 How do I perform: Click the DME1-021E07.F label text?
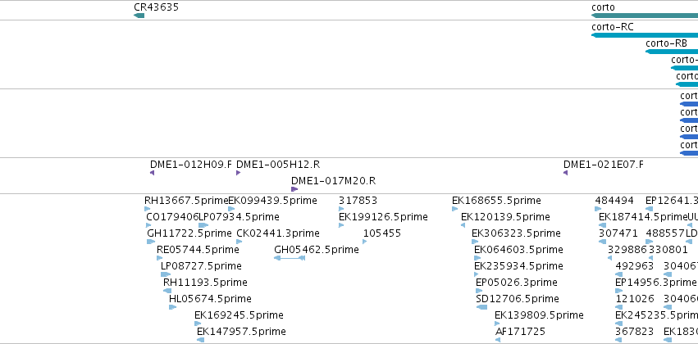tap(603, 165)
